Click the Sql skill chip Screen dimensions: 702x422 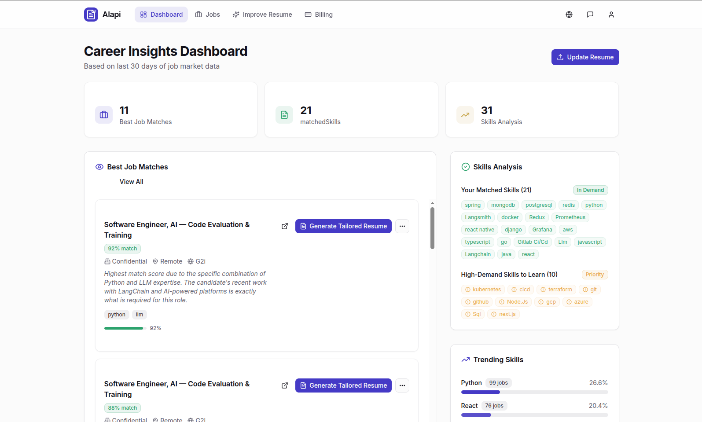(473, 314)
